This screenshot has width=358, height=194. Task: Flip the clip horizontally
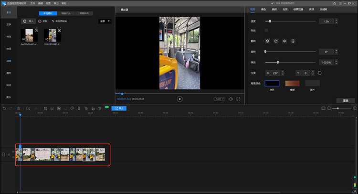point(284,41)
